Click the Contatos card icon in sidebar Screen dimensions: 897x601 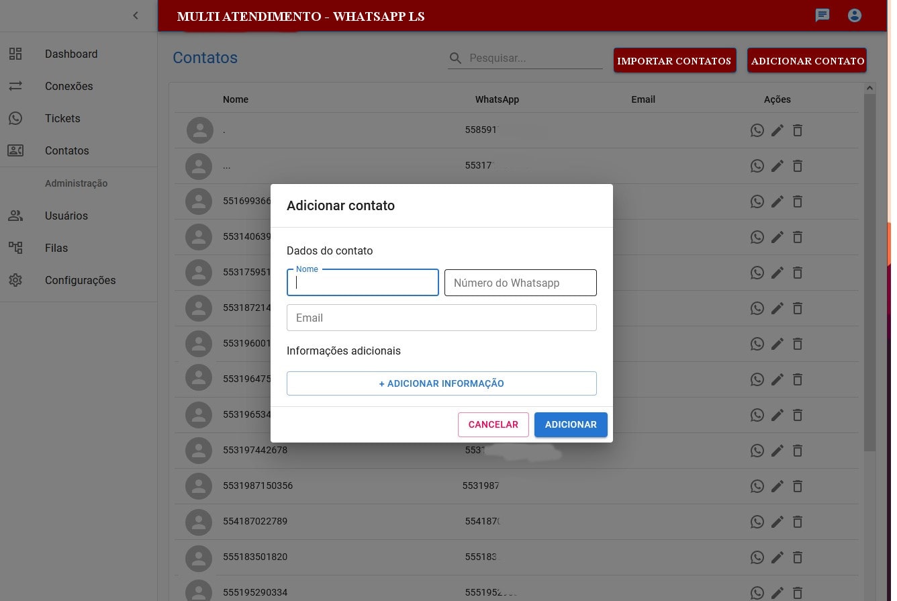tap(15, 150)
